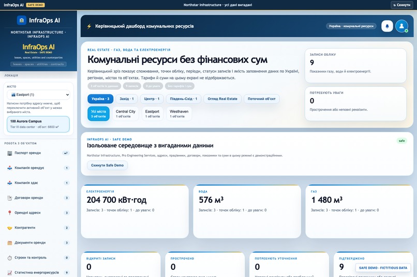Click the Статистика енергоресурсів chart icon
The height and width of the screenshot is (277, 417).
click(x=10, y=272)
